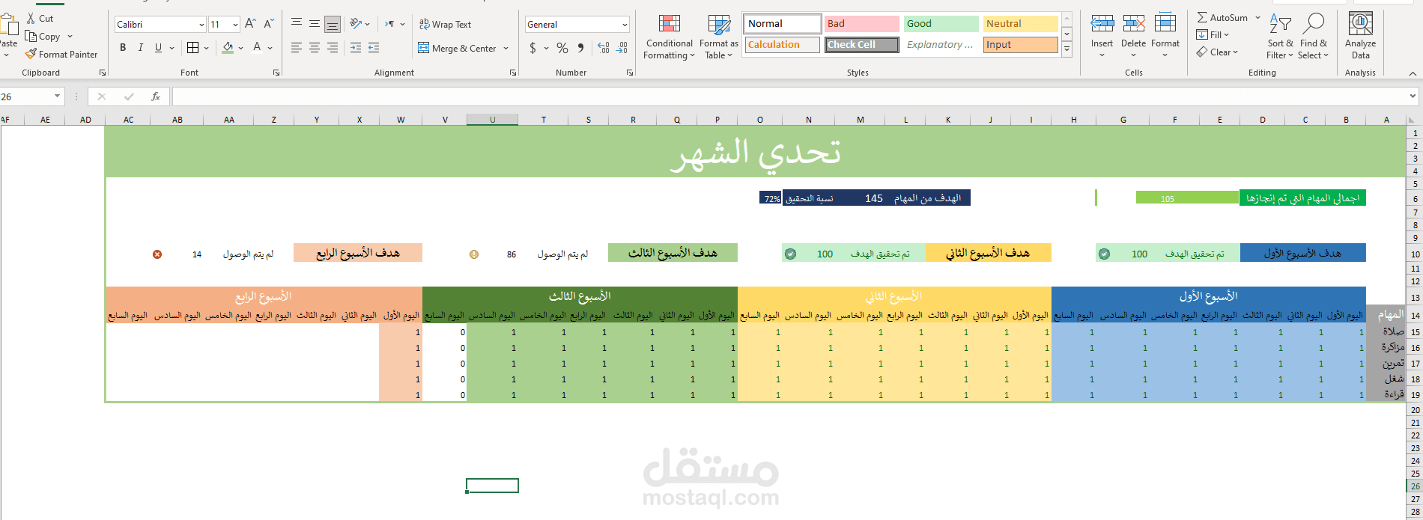The height and width of the screenshot is (520, 1423).
Task: Align text right
Action: pyautogui.click(x=333, y=47)
